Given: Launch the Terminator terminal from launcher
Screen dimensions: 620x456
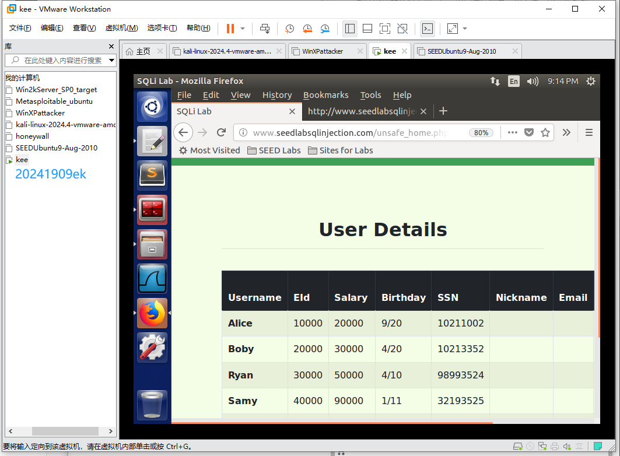Looking at the screenshot, I should [152, 210].
